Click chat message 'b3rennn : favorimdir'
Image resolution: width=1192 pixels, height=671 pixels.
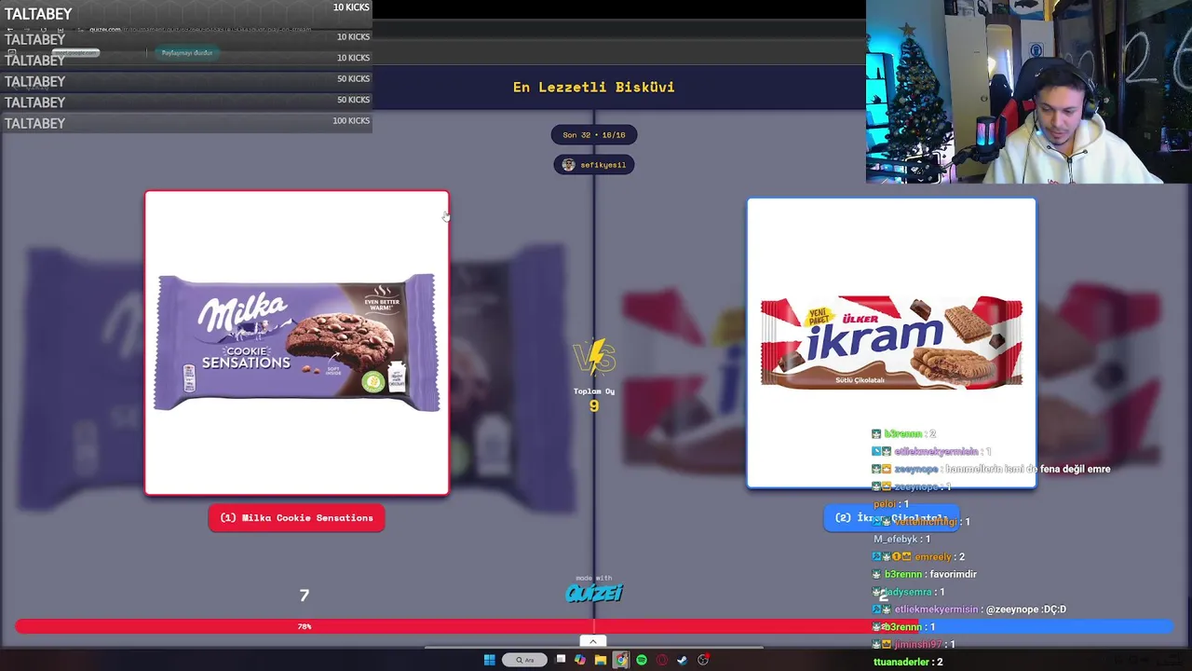[x=924, y=574]
